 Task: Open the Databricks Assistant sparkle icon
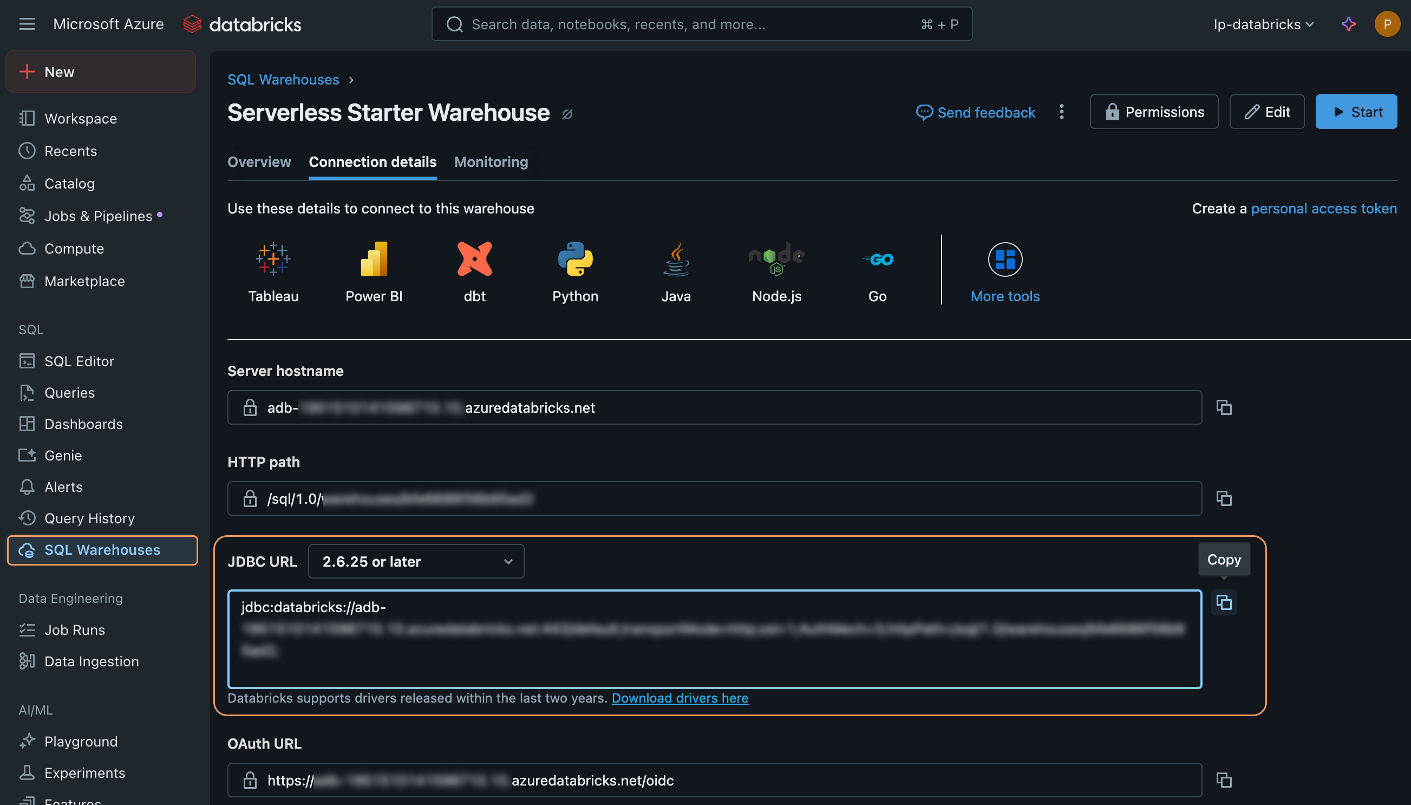point(1348,24)
